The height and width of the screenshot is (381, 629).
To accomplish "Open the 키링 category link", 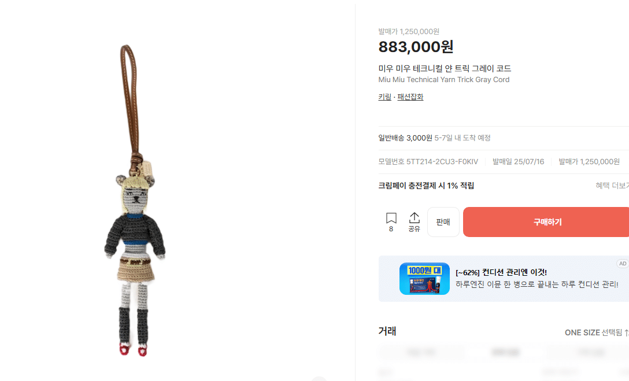I will [x=384, y=97].
